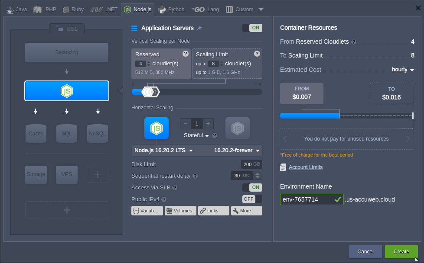Add a Storage node
Viewport: 424px width, 263px height.
pyautogui.click(x=36, y=174)
